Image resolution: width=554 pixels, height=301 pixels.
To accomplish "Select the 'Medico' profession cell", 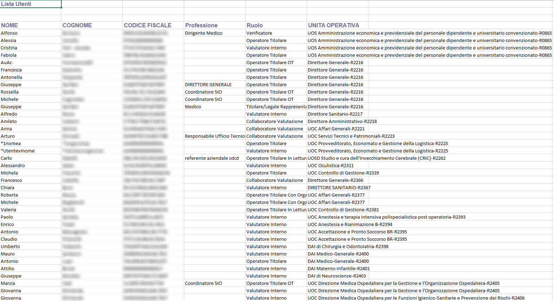I will pos(215,107).
